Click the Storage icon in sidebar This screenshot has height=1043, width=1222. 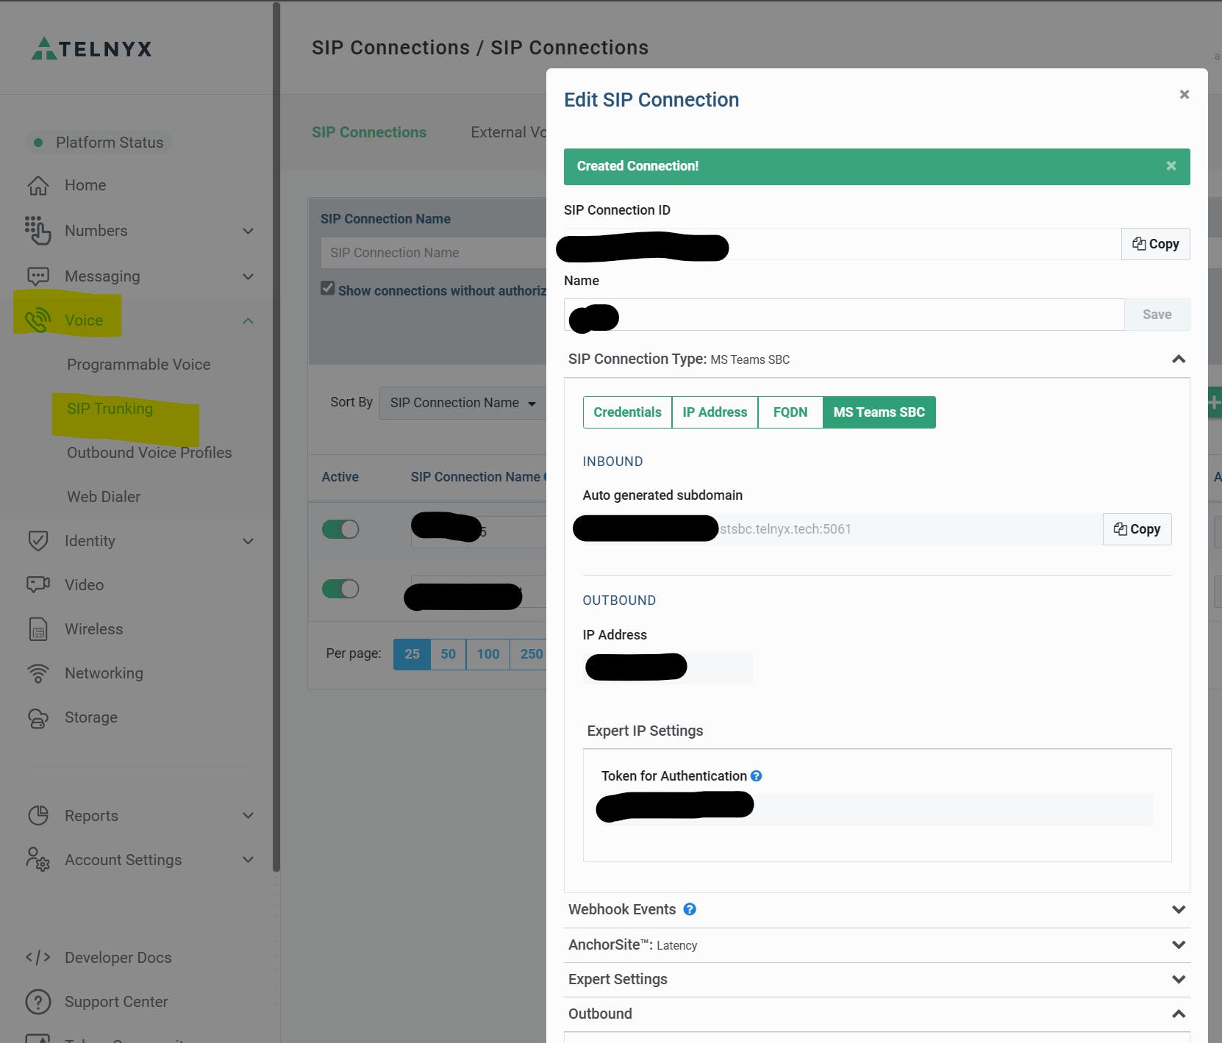click(38, 717)
